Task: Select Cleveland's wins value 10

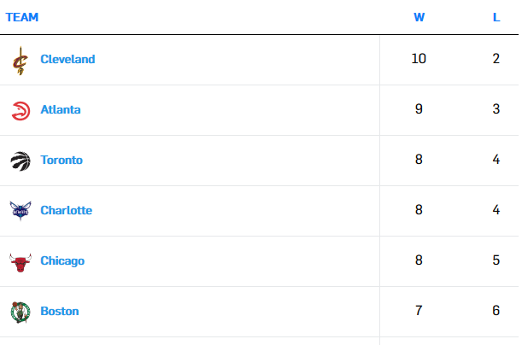Action: (419, 59)
